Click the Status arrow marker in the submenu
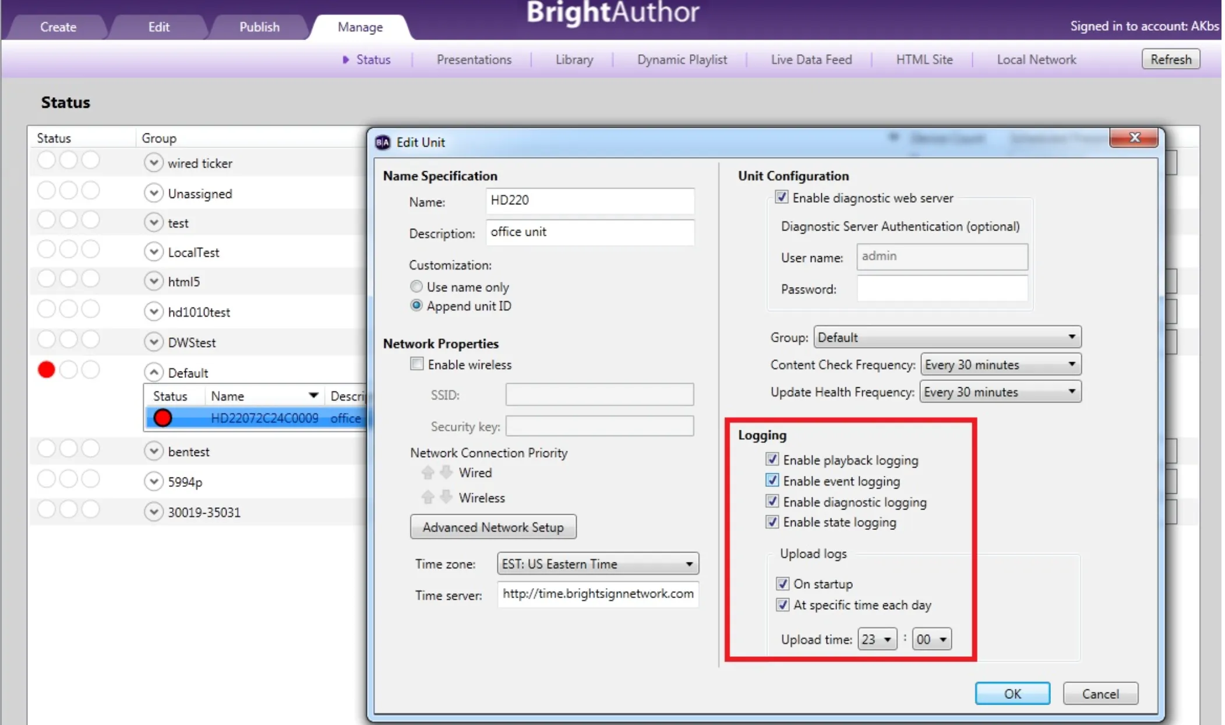The width and height of the screenshot is (1225, 725). 346,59
